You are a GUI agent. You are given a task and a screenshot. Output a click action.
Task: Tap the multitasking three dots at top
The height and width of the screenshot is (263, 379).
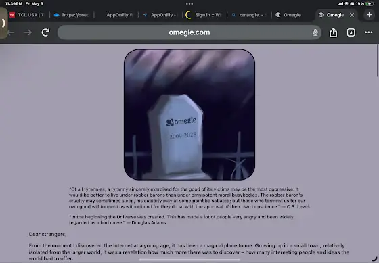pyautogui.click(x=189, y=4)
